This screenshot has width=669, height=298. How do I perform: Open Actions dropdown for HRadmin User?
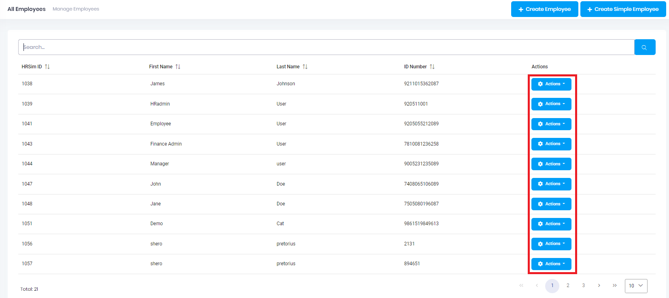[551, 104]
